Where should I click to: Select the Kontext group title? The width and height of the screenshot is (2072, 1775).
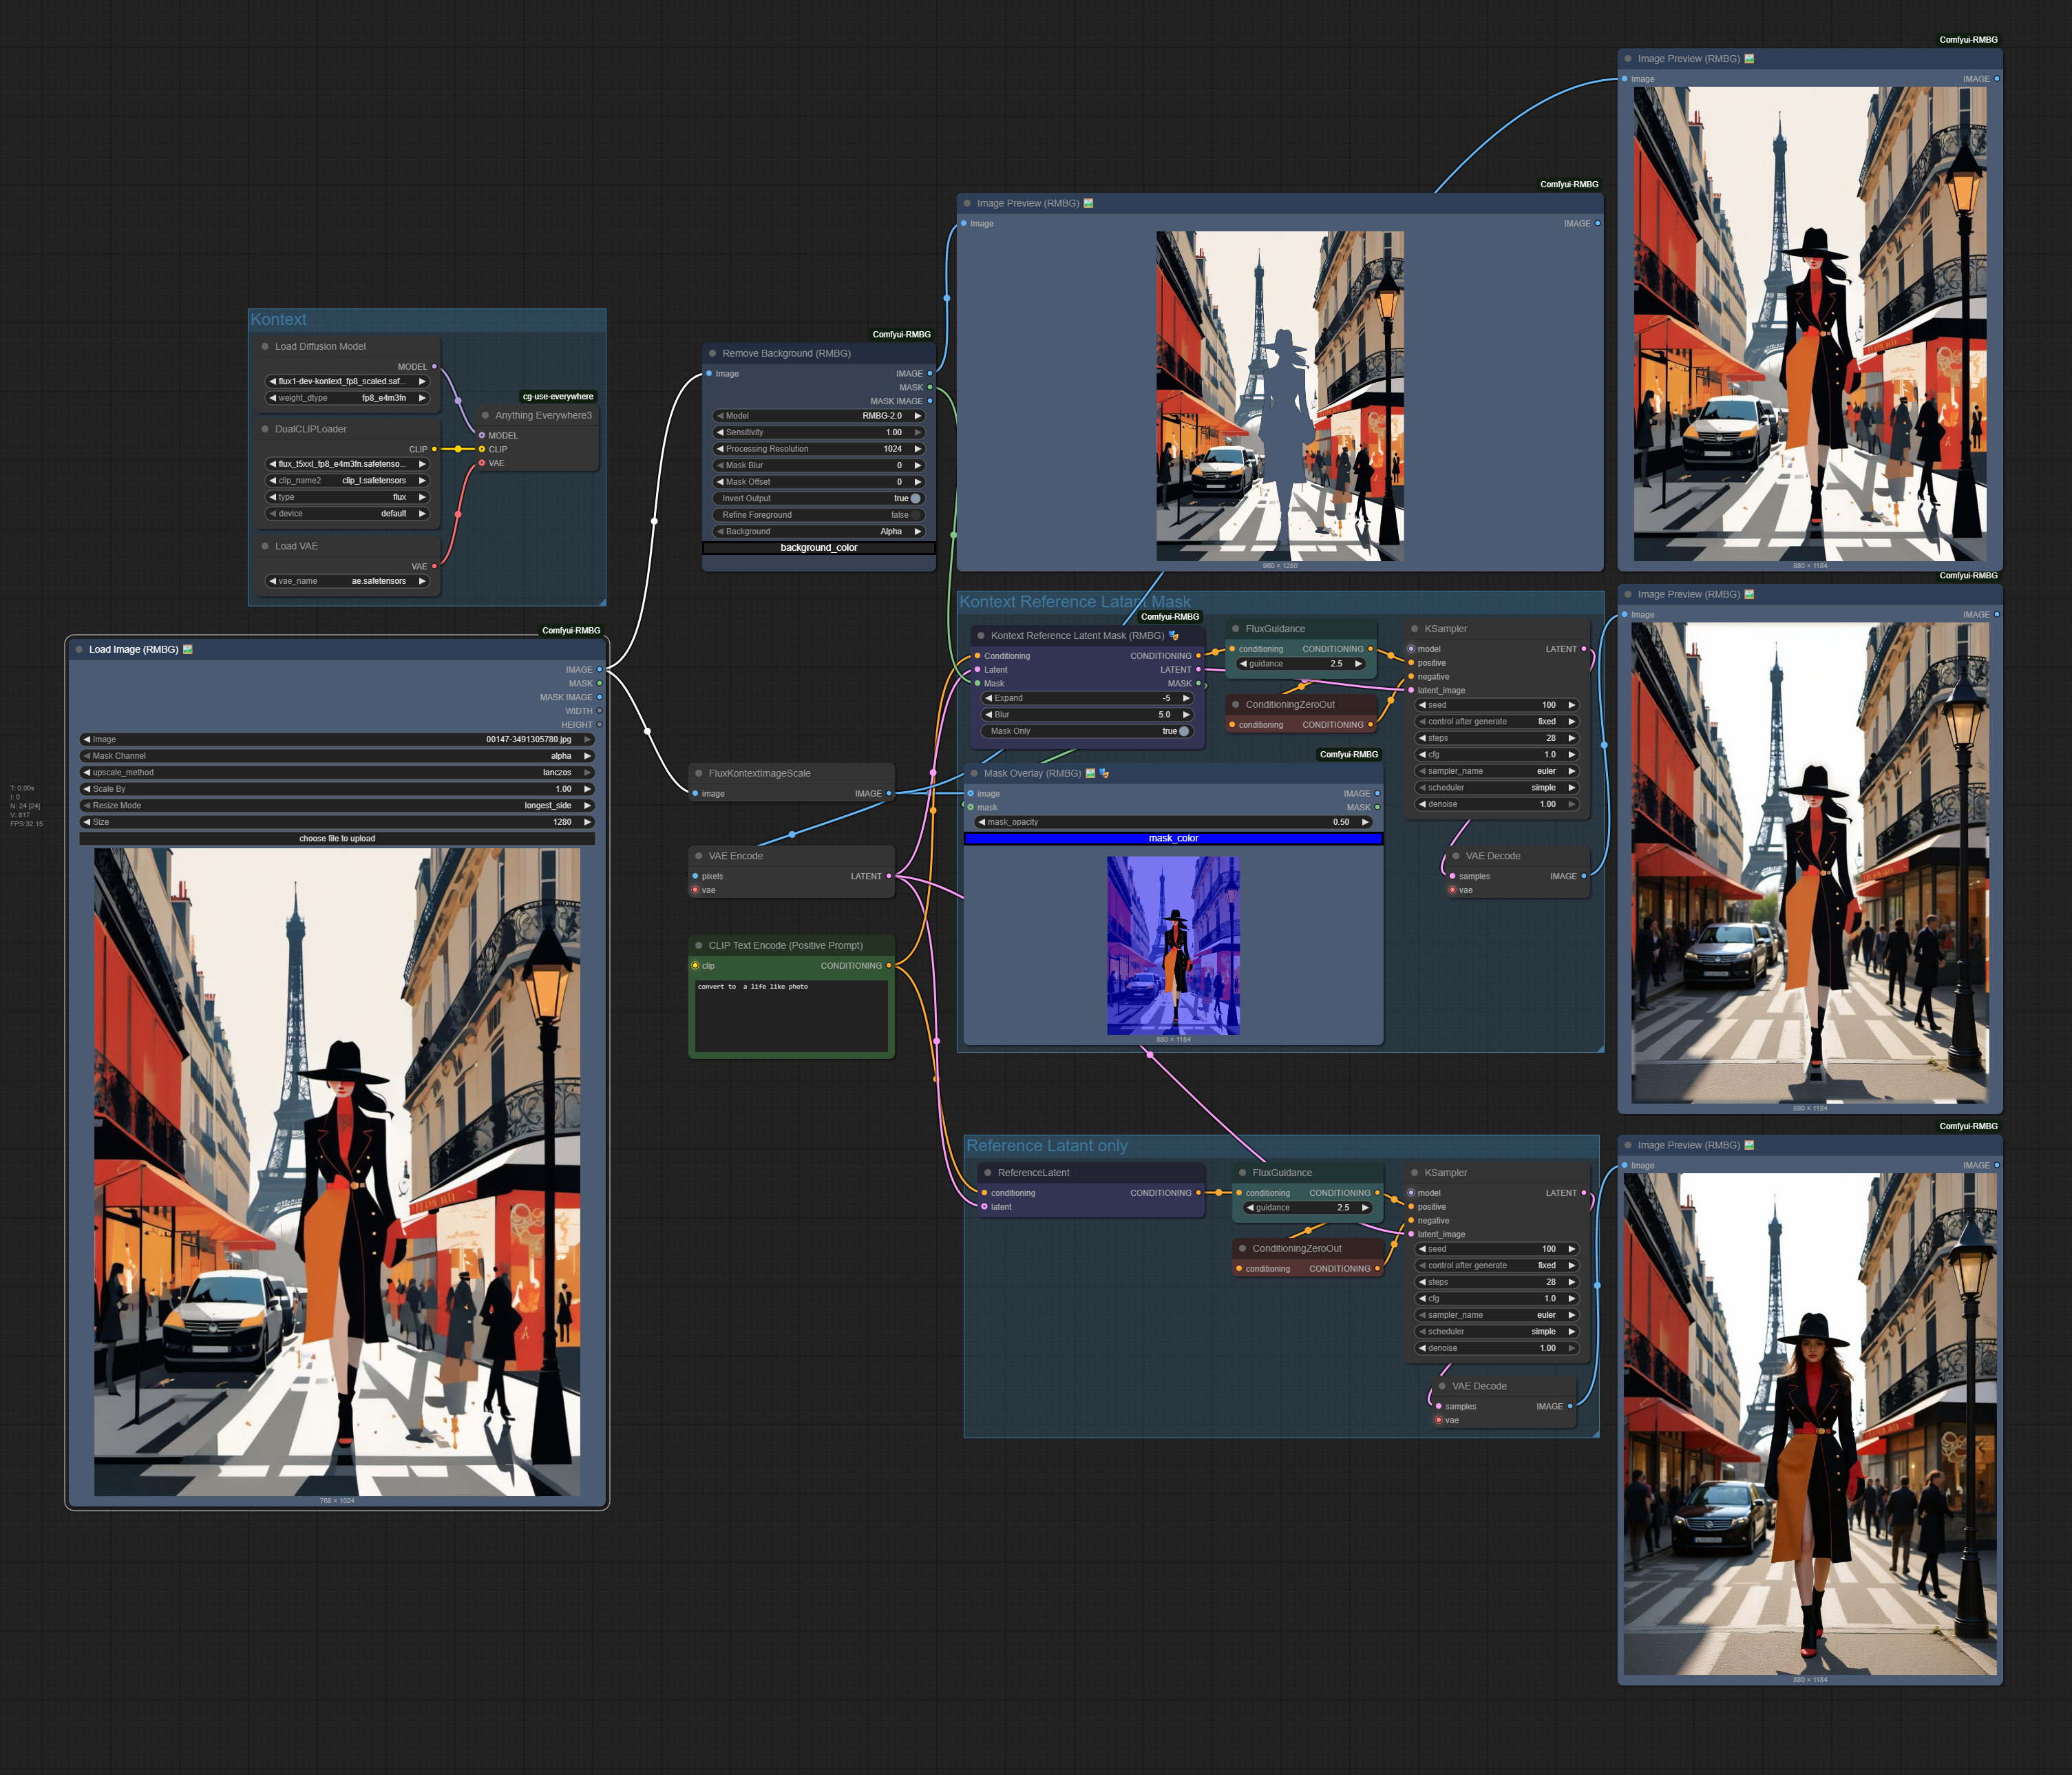coord(279,320)
